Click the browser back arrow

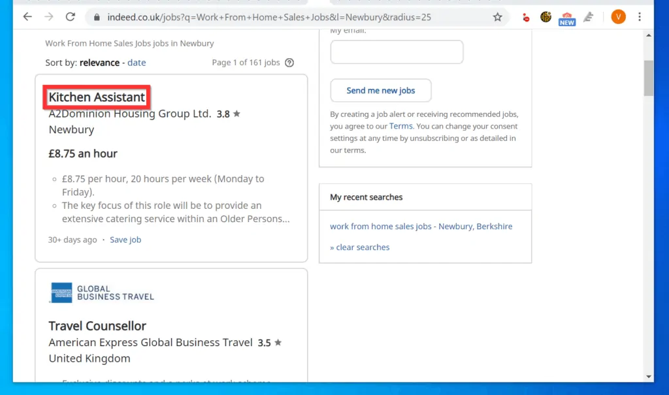click(x=27, y=17)
